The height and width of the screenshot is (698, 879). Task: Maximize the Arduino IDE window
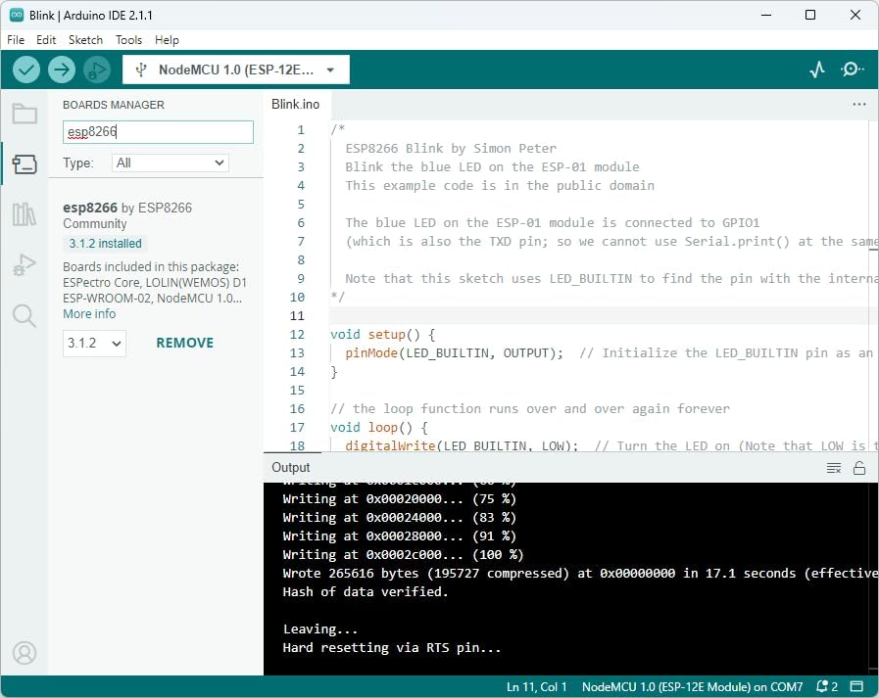(810, 15)
